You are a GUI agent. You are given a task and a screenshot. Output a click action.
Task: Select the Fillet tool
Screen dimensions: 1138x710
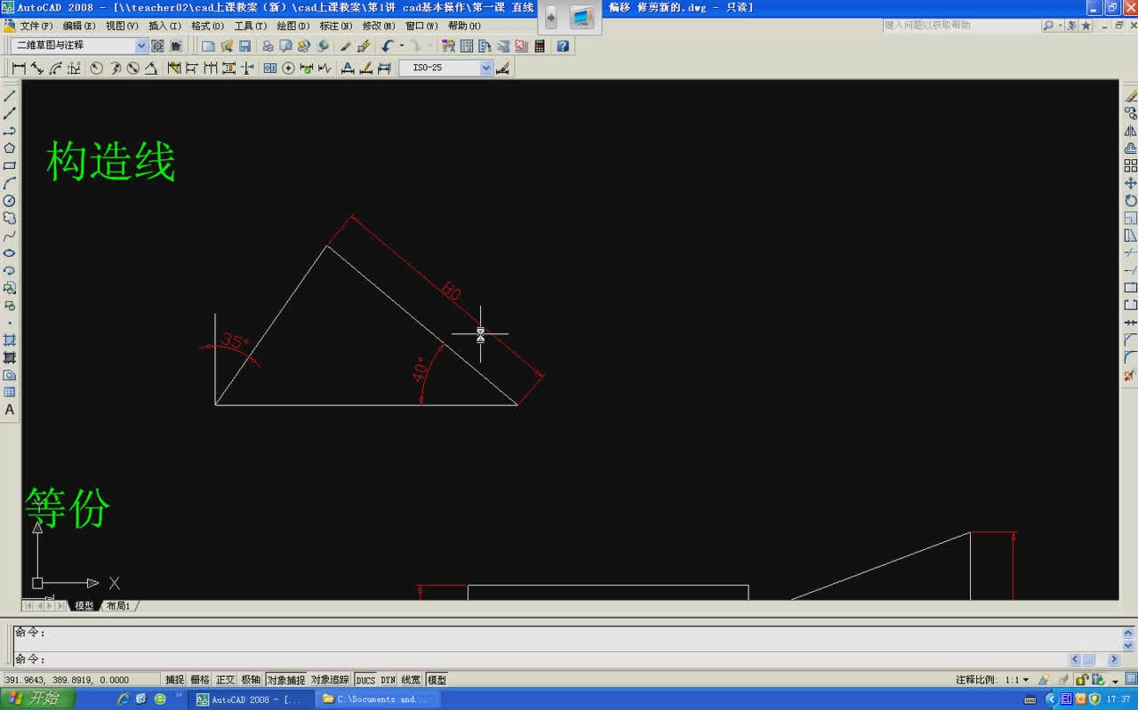[1131, 357]
